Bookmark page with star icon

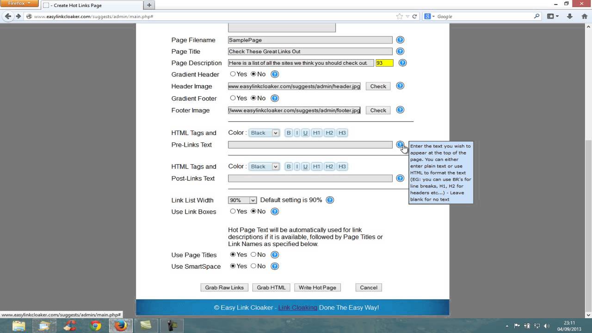pyautogui.click(x=400, y=16)
